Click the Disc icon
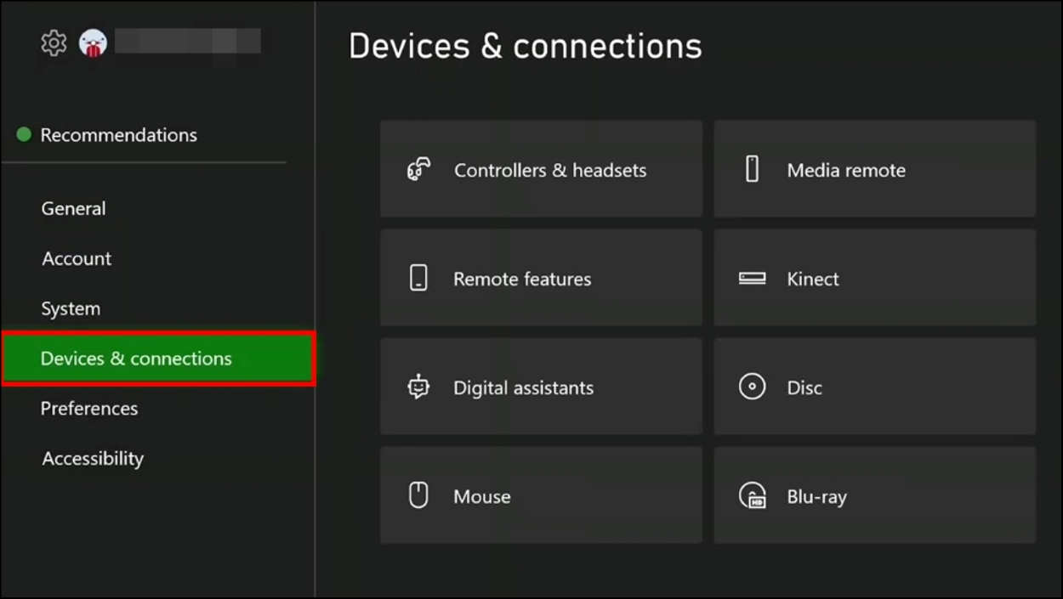The height and width of the screenshot is (599, 1063). coord(752,387)
